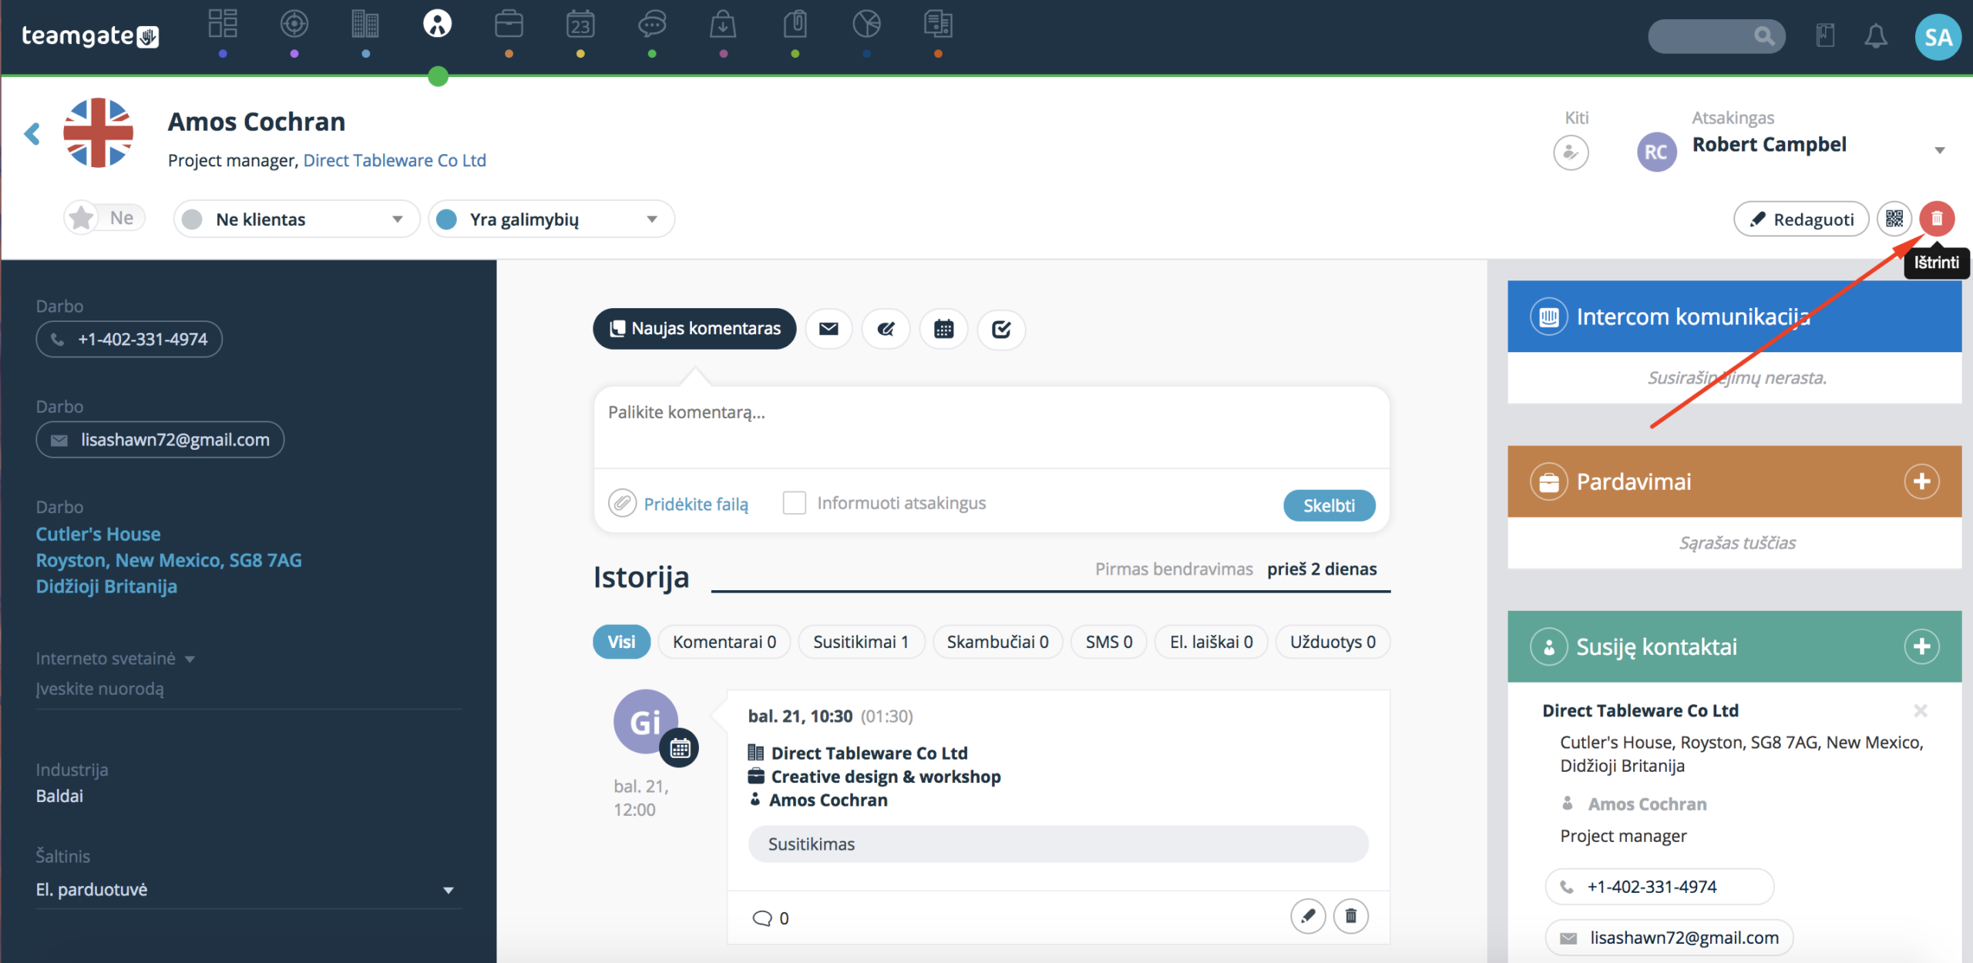Select the Visi history filter tab
1973x963 pixels.
click(x=621, y=642)
